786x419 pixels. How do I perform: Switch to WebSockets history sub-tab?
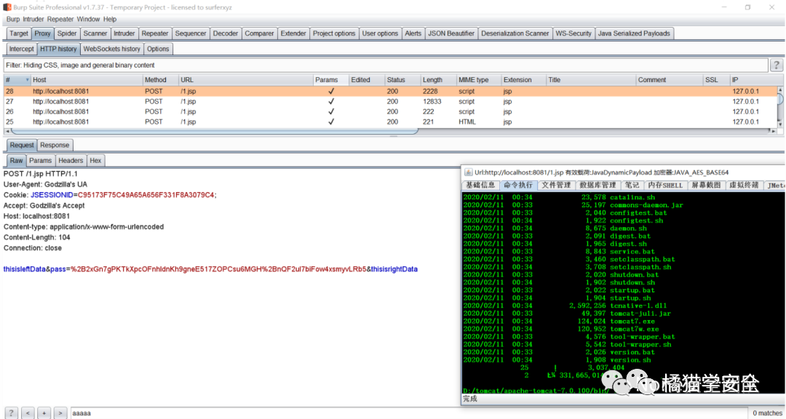pos(112,49)
